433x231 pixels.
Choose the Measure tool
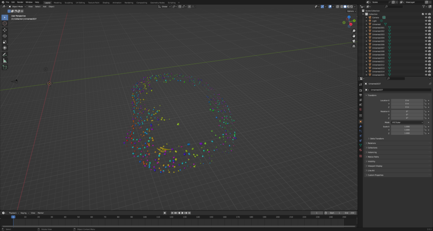[x=5, y=60]
